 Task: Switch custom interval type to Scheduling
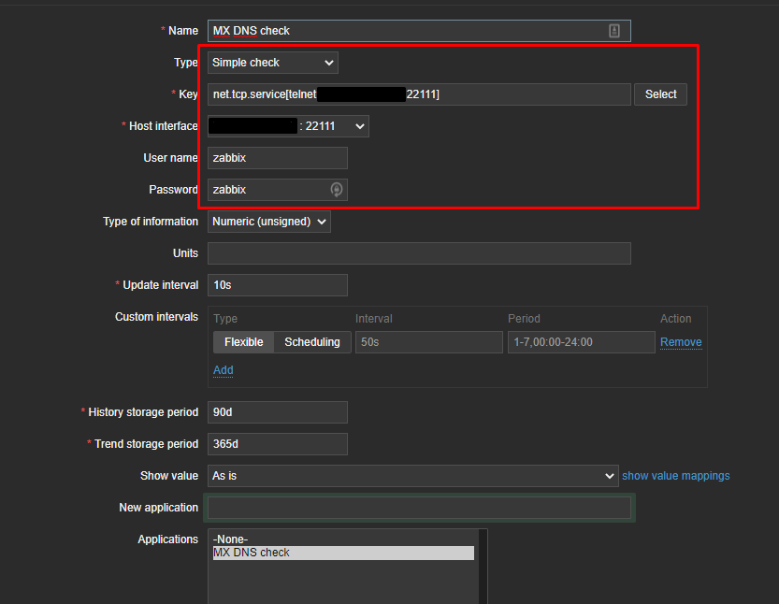[x=312, y=342]
